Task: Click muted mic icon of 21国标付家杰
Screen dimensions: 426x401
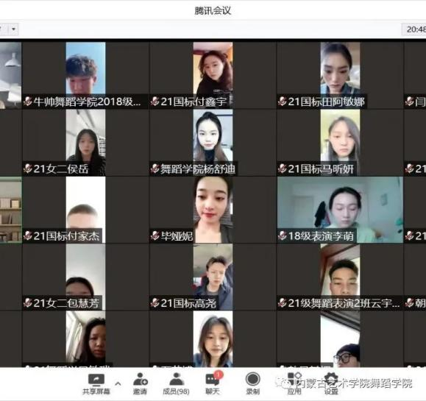Action: pos(28,236)
